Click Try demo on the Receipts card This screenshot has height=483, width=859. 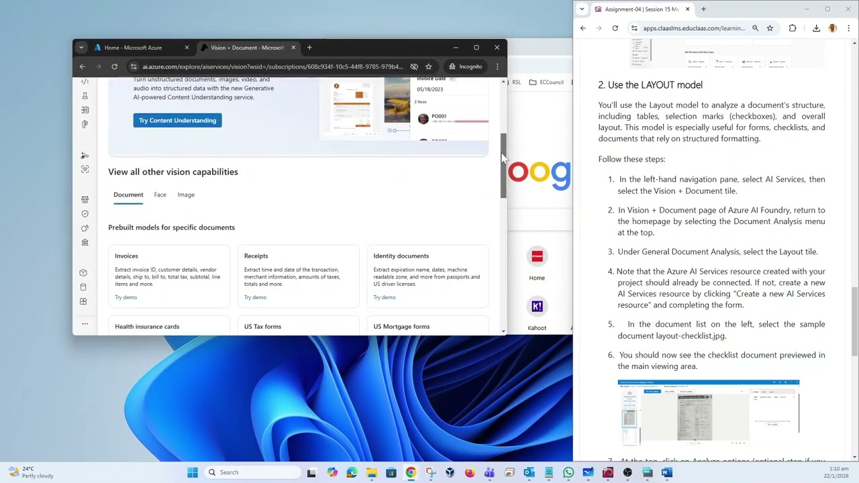click(255, 297)
